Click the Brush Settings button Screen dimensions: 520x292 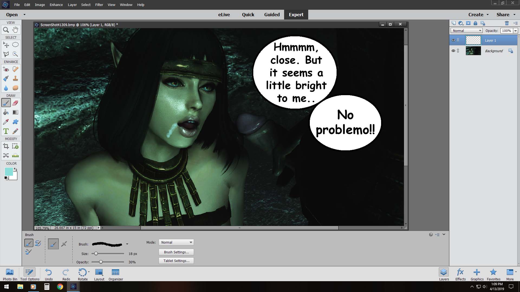click(x=176, y=252)
